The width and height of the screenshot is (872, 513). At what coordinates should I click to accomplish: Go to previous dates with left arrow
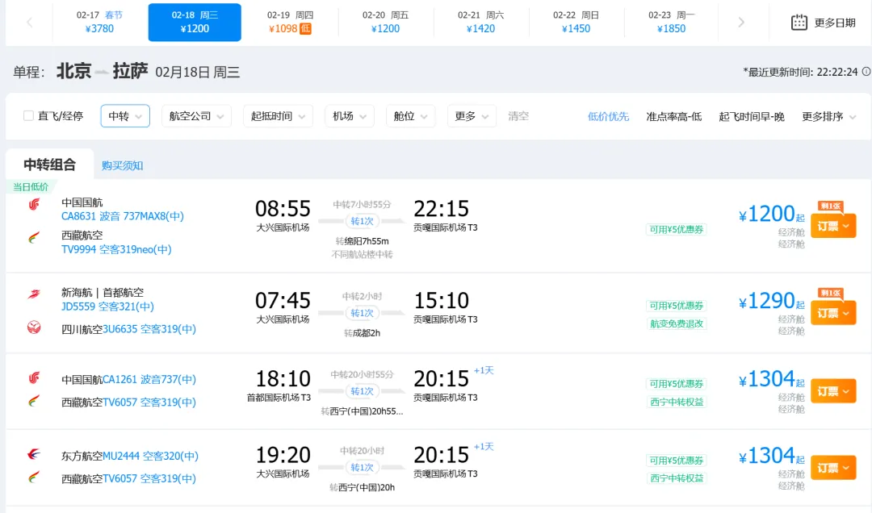click(x=30, y=23)
